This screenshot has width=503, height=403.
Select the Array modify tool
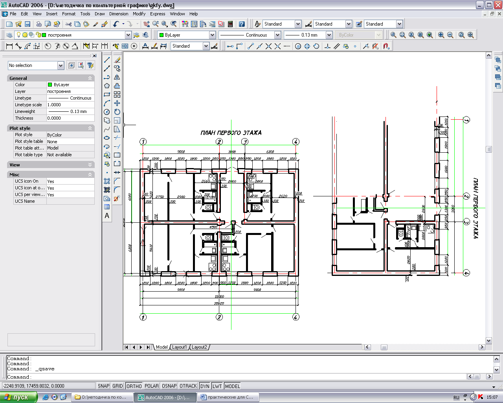[117, 94]
